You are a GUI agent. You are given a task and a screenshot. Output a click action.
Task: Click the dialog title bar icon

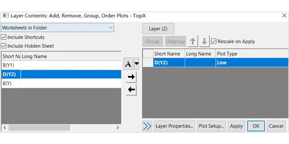coord(6,16)
